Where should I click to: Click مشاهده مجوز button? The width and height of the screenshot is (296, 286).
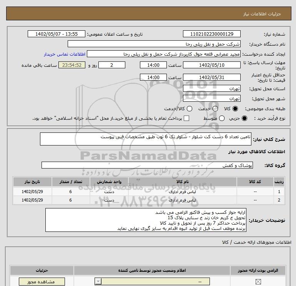pos(42,282)
